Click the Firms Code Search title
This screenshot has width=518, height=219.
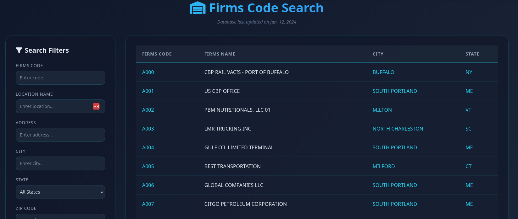point(266,8)
